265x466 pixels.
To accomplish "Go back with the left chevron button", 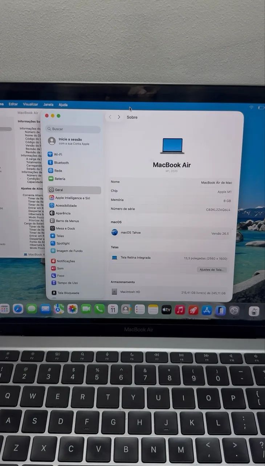I will tap(110, 117).
